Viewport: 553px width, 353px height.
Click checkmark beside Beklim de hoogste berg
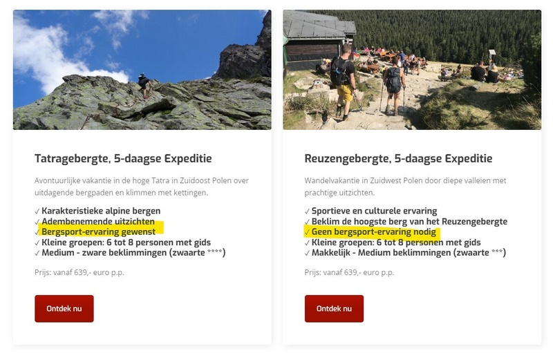tap(307, 222)
